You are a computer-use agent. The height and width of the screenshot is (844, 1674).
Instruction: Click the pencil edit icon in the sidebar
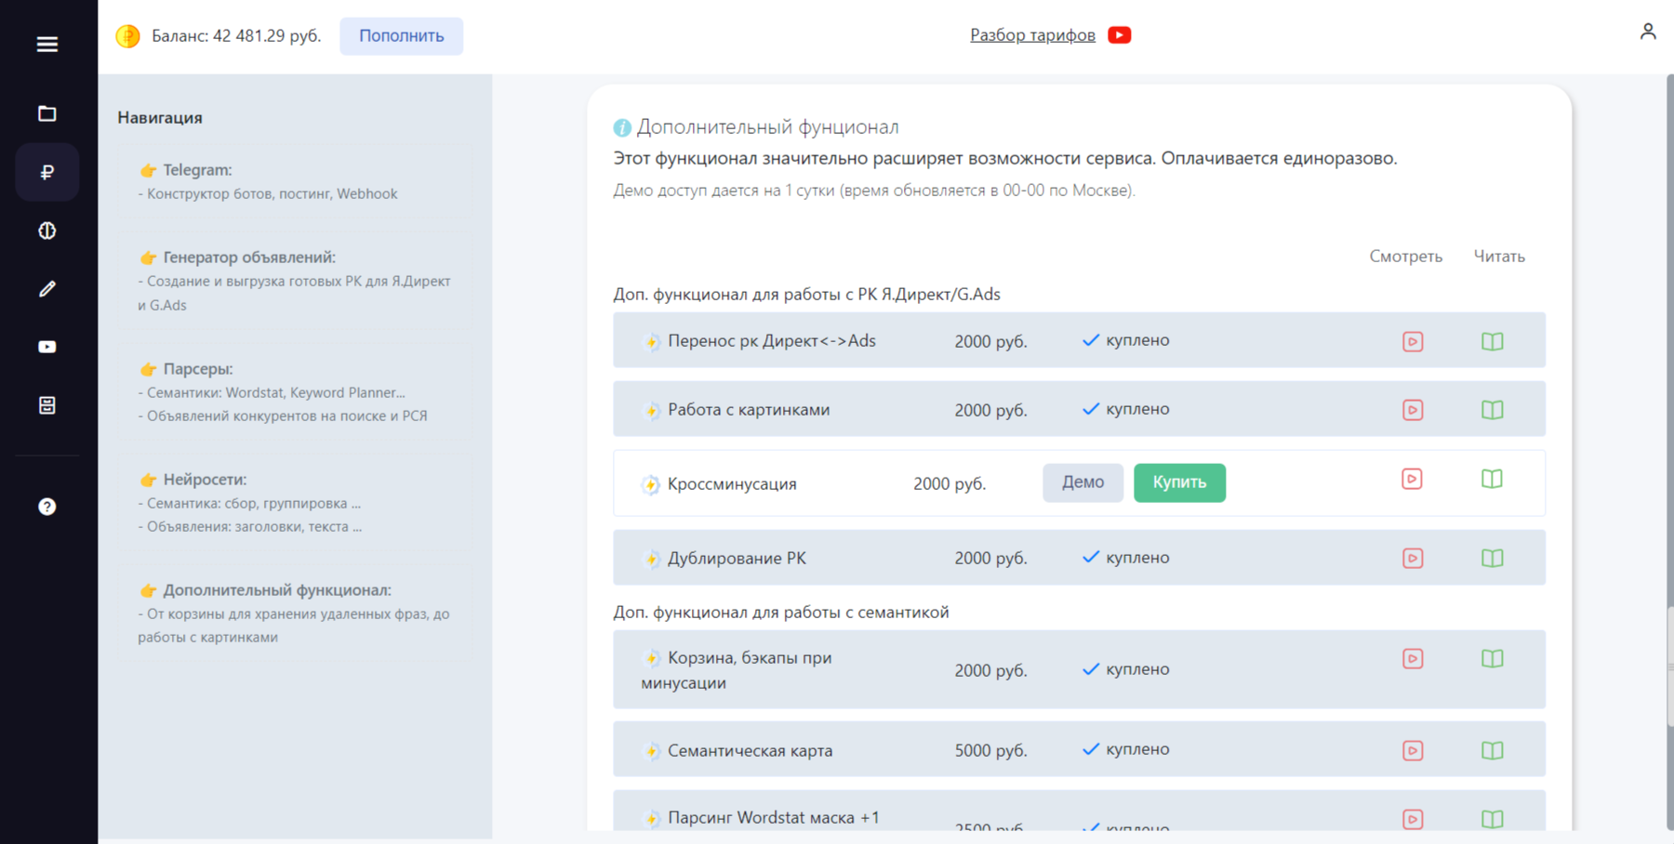(47, 289)
